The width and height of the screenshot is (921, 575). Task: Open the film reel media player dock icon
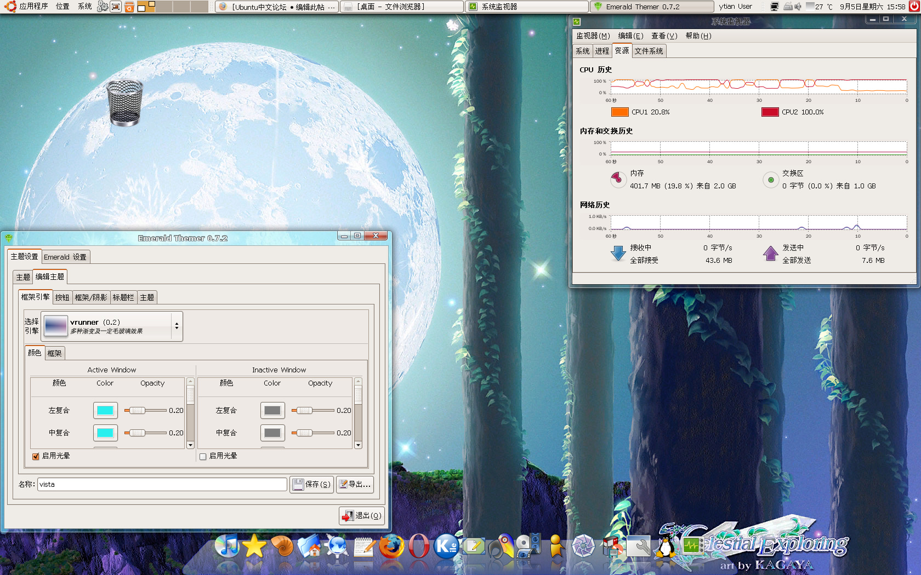[x=528, y=545]
